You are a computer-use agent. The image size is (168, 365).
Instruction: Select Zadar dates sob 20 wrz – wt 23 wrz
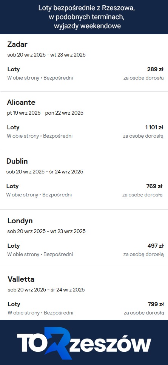(46, 55)
